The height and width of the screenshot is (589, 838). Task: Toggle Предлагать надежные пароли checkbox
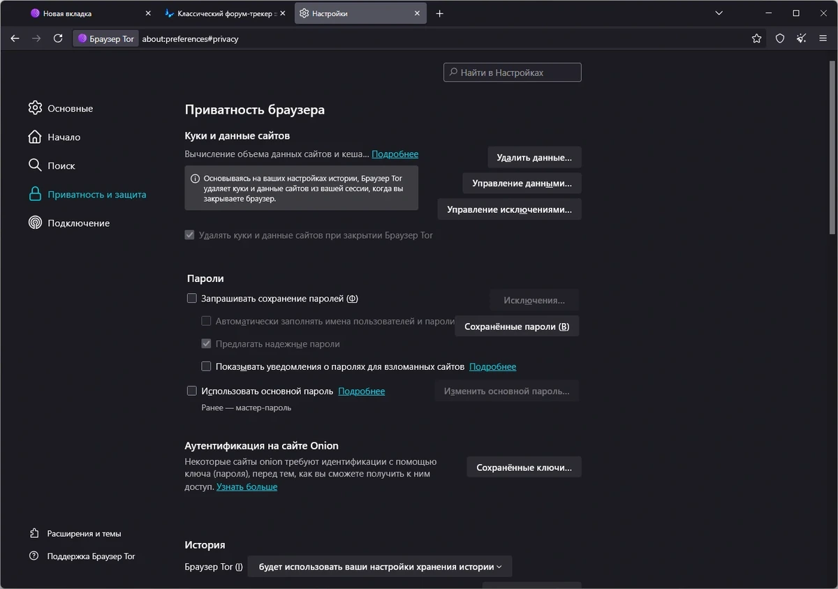pos(206,343)
